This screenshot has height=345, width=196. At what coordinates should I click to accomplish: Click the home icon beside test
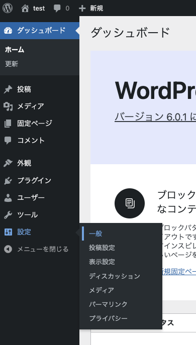tap(25, 9)
